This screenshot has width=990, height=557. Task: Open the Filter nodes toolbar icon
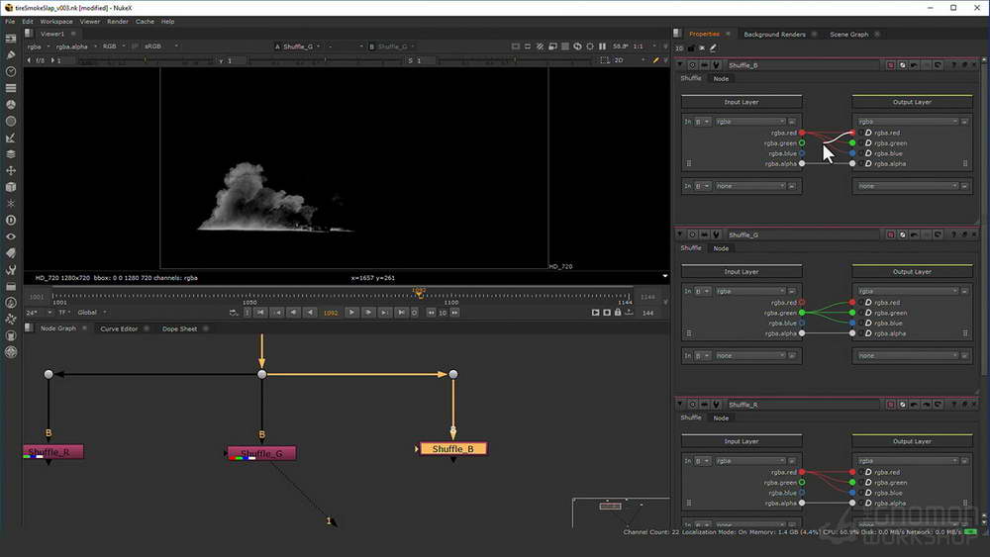pyautogui.click(x=11, y=121)
